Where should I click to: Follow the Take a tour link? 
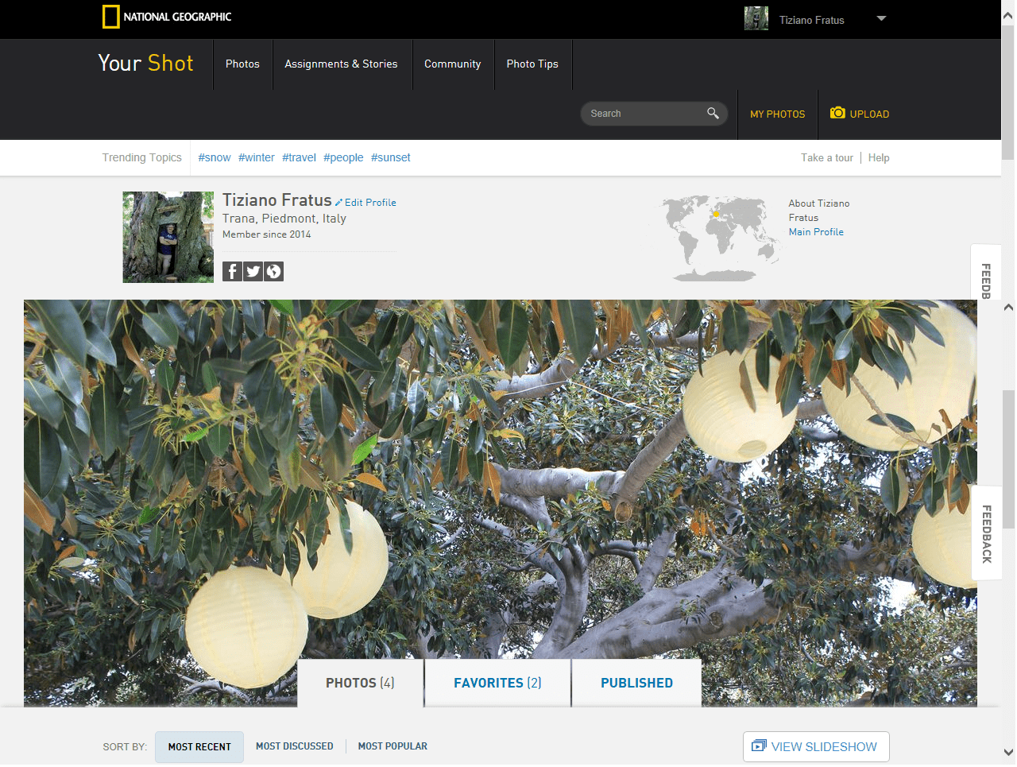[826, 157]
